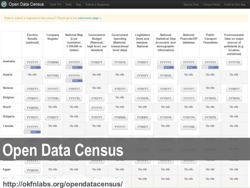The width and height of the screenshot is (250, 188).
Task: Click No info in Austria Election Results cell
Action: 33,75
